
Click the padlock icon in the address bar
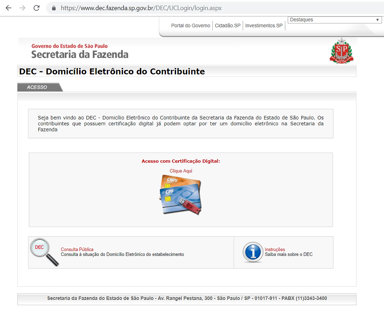53,8
